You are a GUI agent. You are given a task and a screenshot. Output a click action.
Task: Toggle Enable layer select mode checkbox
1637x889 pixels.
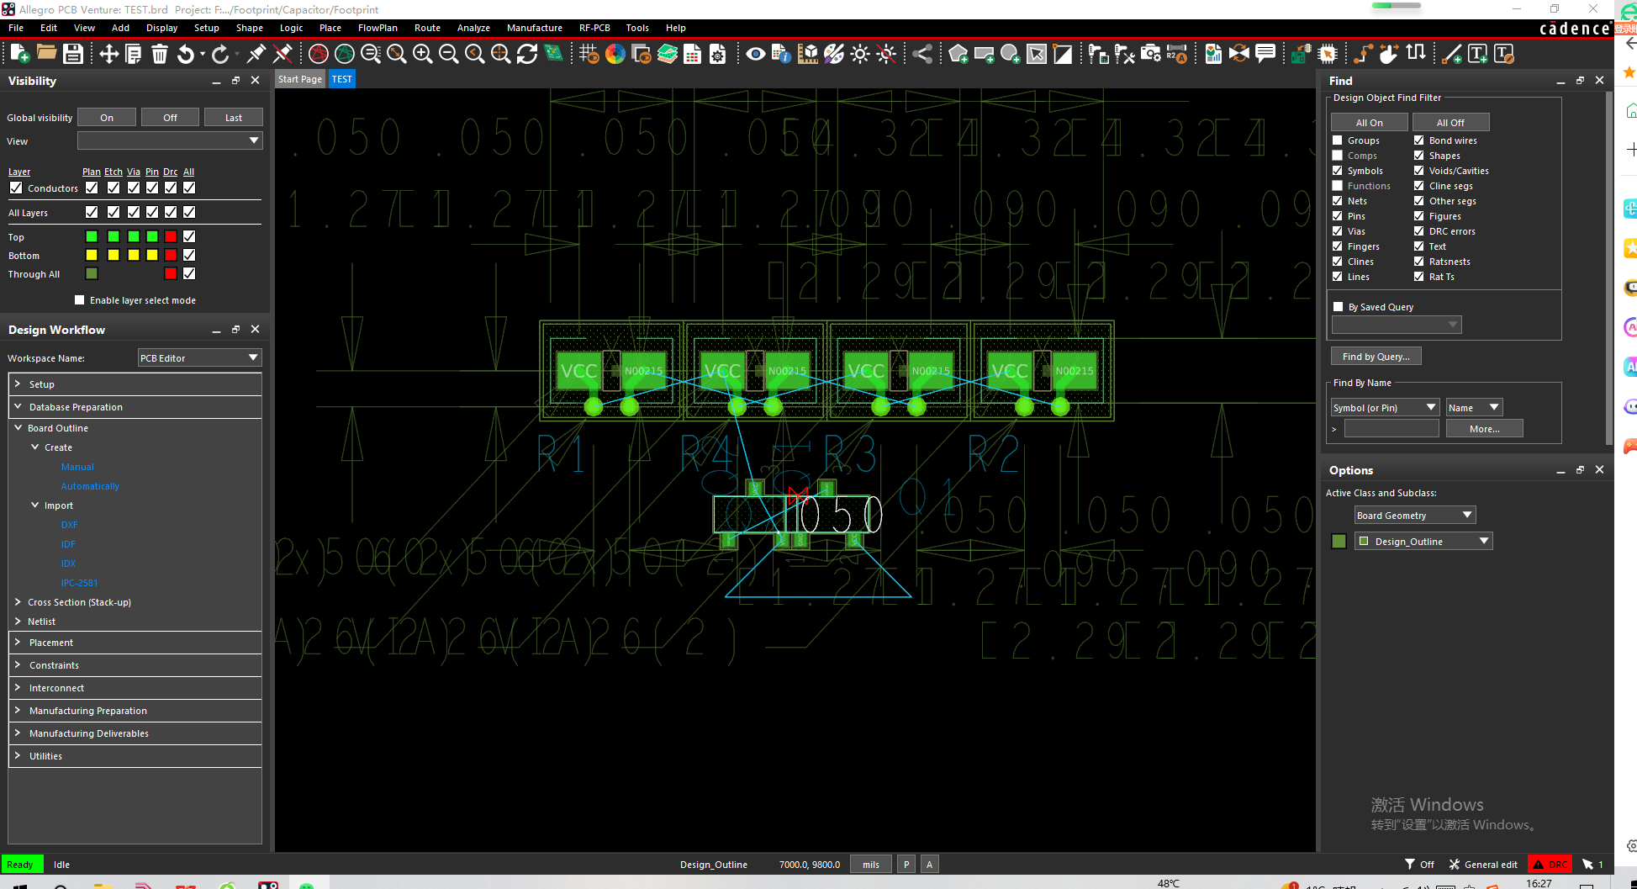80,300
